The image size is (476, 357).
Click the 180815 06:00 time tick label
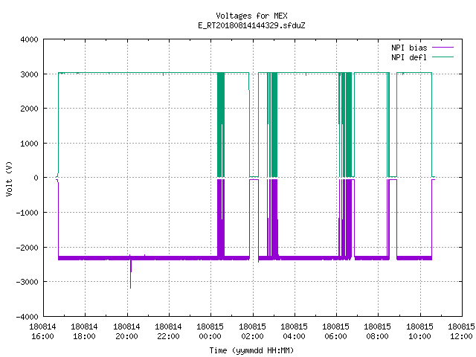[x=335, y=332]
